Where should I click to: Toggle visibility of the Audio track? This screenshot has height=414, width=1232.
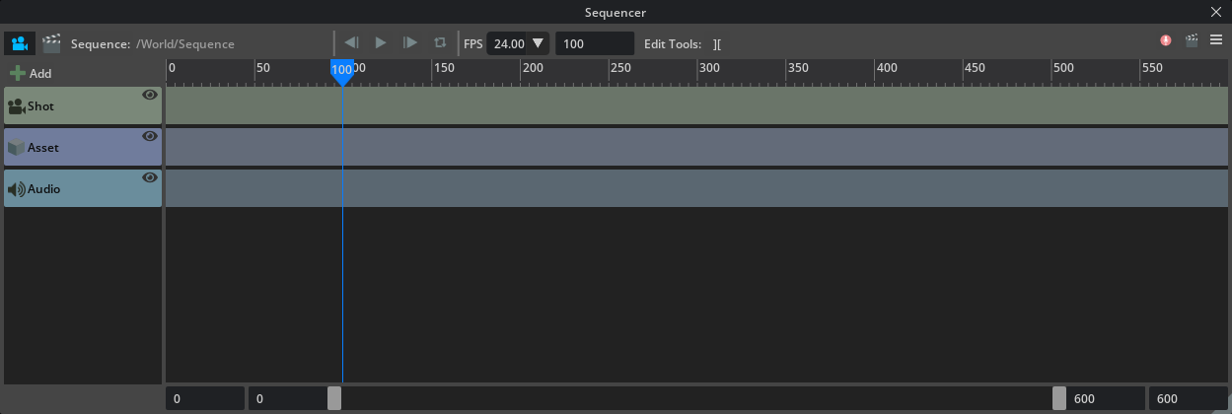(x=150, y=177)
